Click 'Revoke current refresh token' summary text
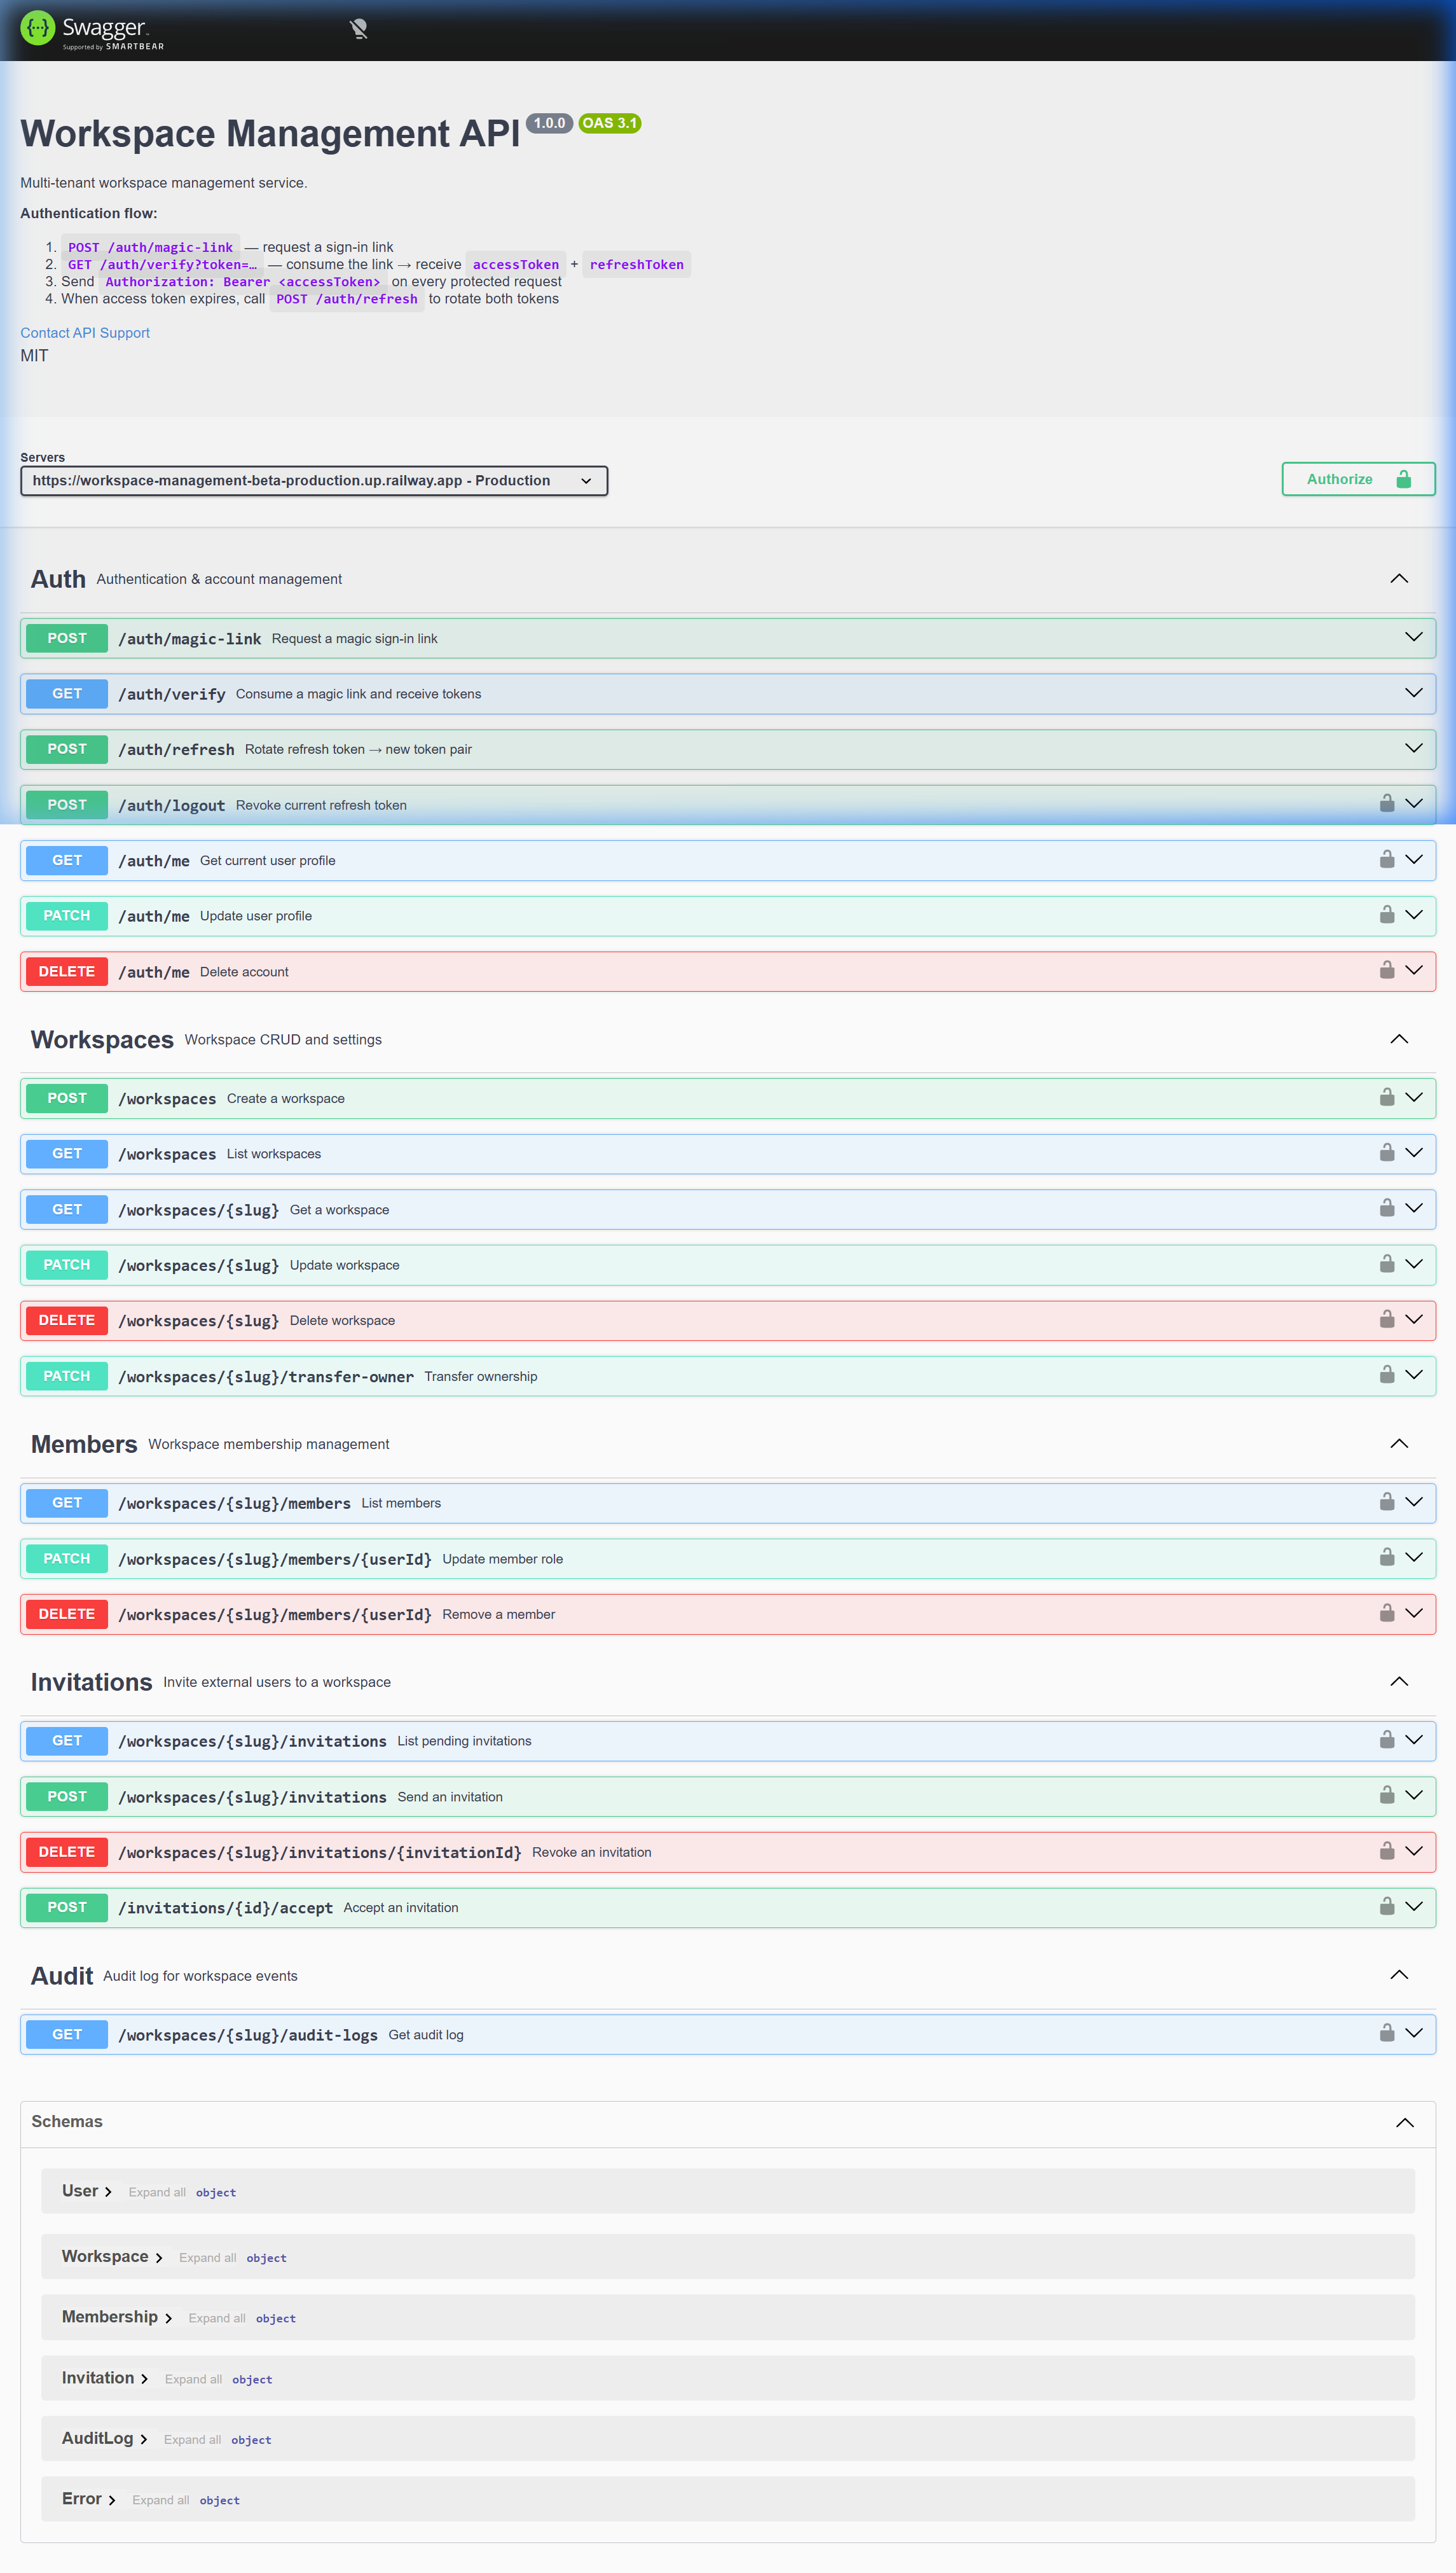 [x=321, y=805]
